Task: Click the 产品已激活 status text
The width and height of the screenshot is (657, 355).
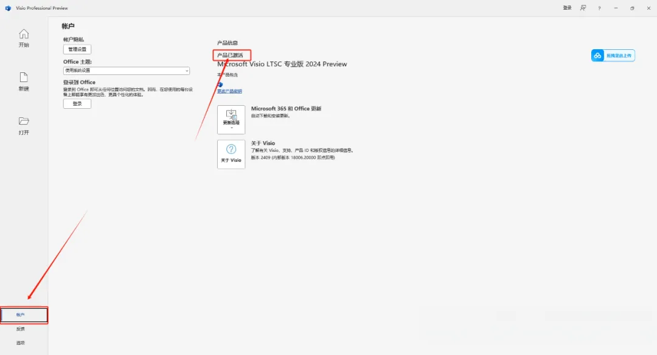Action: 230,55
